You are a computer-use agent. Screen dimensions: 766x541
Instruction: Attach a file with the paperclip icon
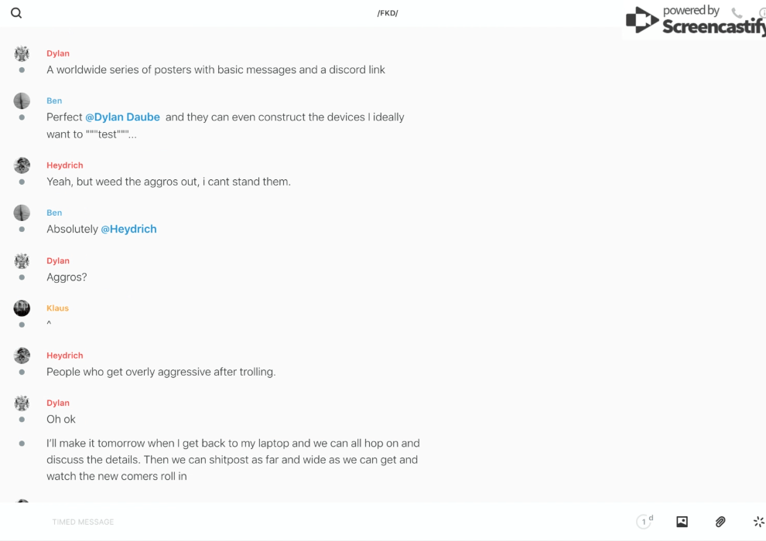tap(720, 522)
